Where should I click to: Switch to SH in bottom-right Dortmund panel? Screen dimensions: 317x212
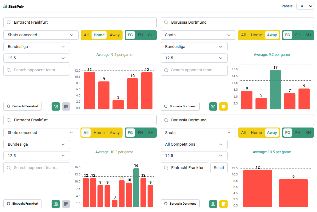(x=308, y=133)
